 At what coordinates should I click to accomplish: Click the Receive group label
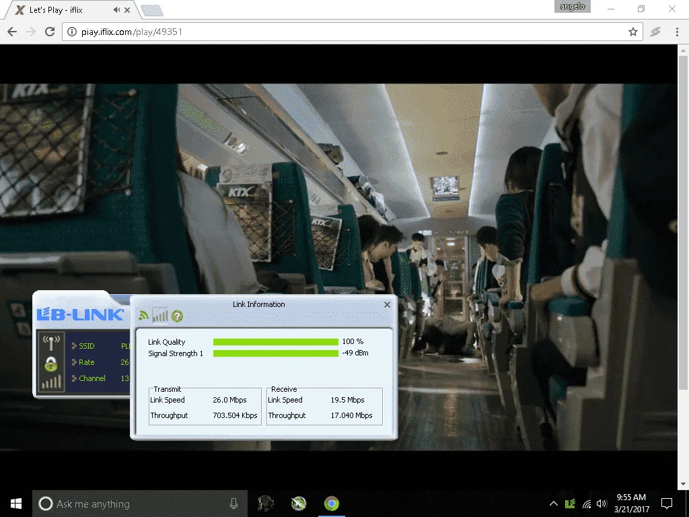(284, 389)
